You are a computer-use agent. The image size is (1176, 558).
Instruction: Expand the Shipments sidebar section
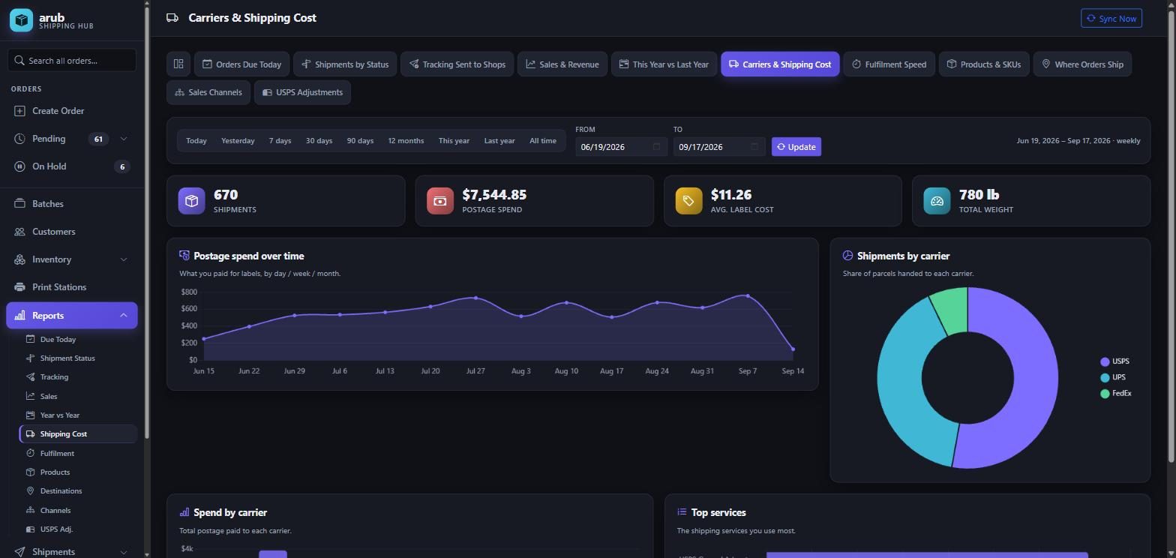pyautogui.click(x=124, y=552)
